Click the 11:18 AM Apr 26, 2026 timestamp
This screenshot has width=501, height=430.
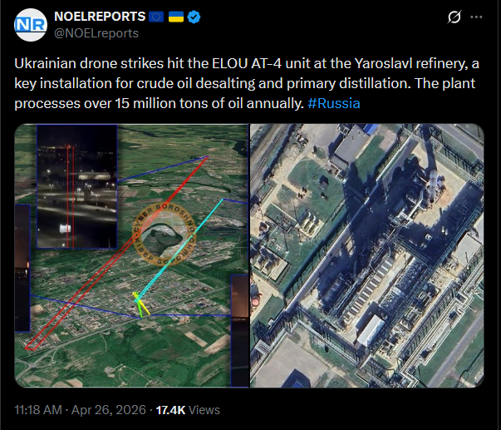(x=80, y=410)
